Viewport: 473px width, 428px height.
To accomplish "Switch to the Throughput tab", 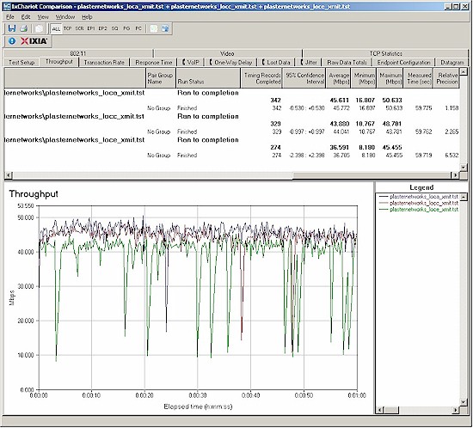I will (59, 62).
